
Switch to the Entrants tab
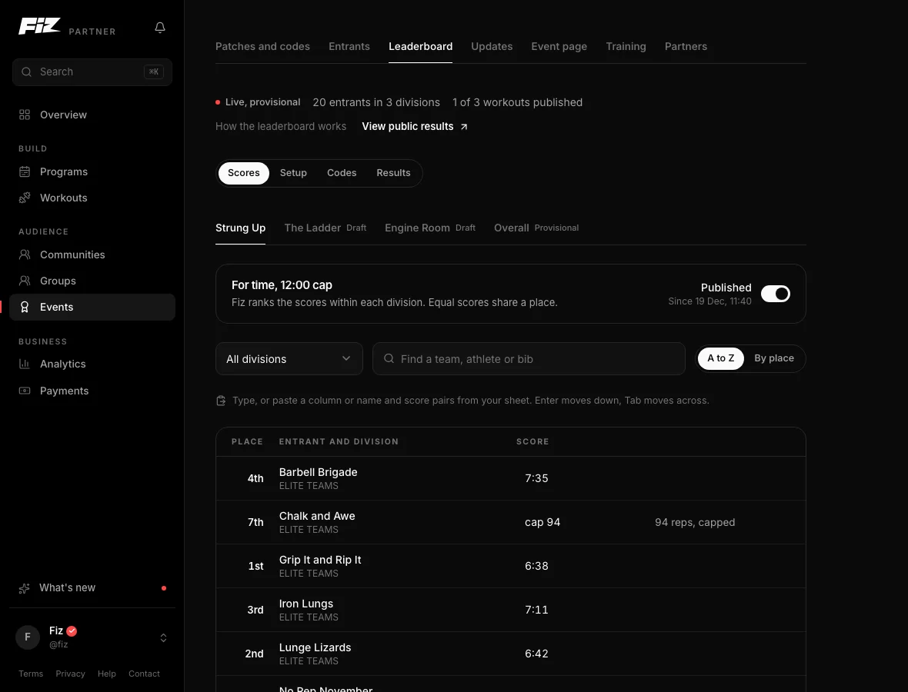click(x=349, y=46)
